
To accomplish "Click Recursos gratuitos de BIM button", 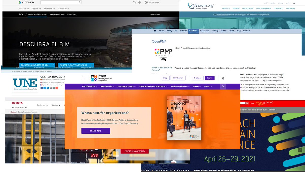I will [37, 65].
